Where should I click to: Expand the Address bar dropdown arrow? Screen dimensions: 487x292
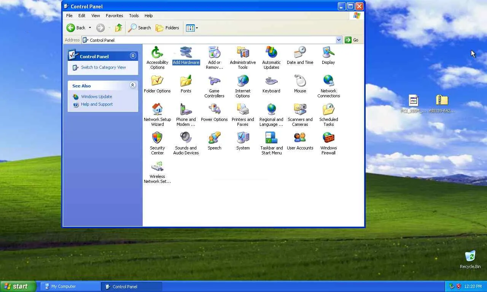pyautogui.click(x=339, y=40)
